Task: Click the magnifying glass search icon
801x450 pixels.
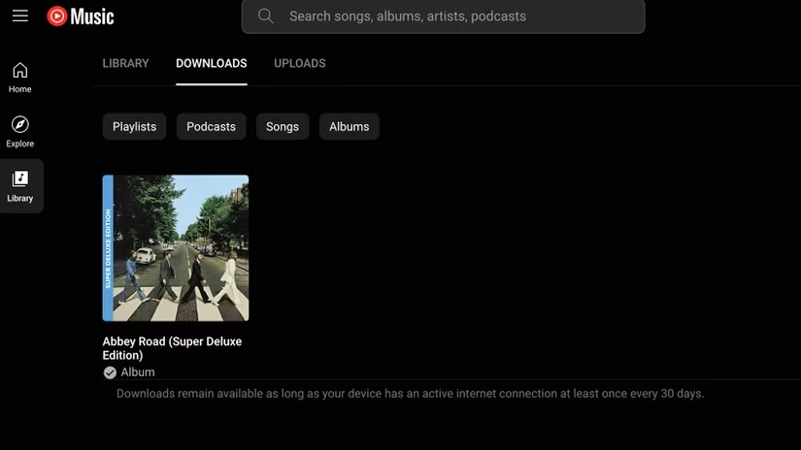Action: 265,16
